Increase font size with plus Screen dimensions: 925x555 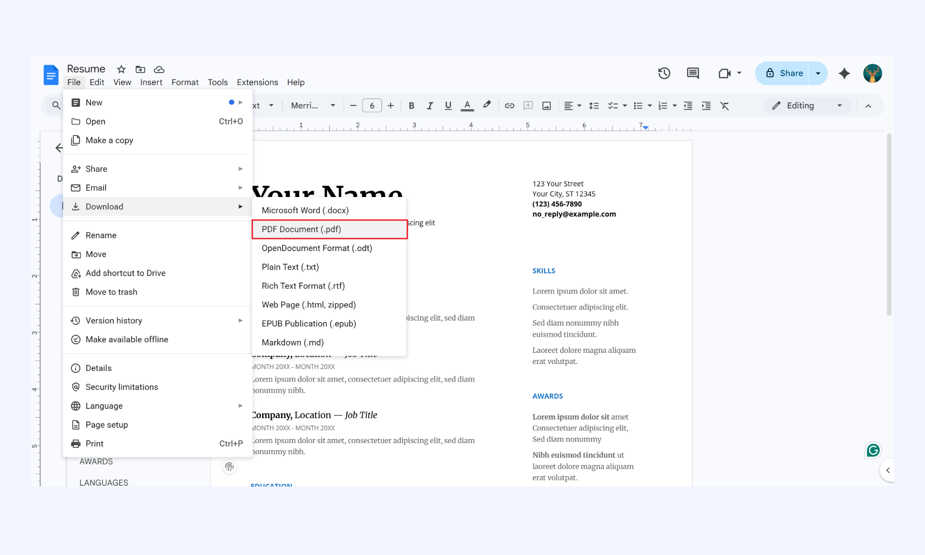[390, 105]
